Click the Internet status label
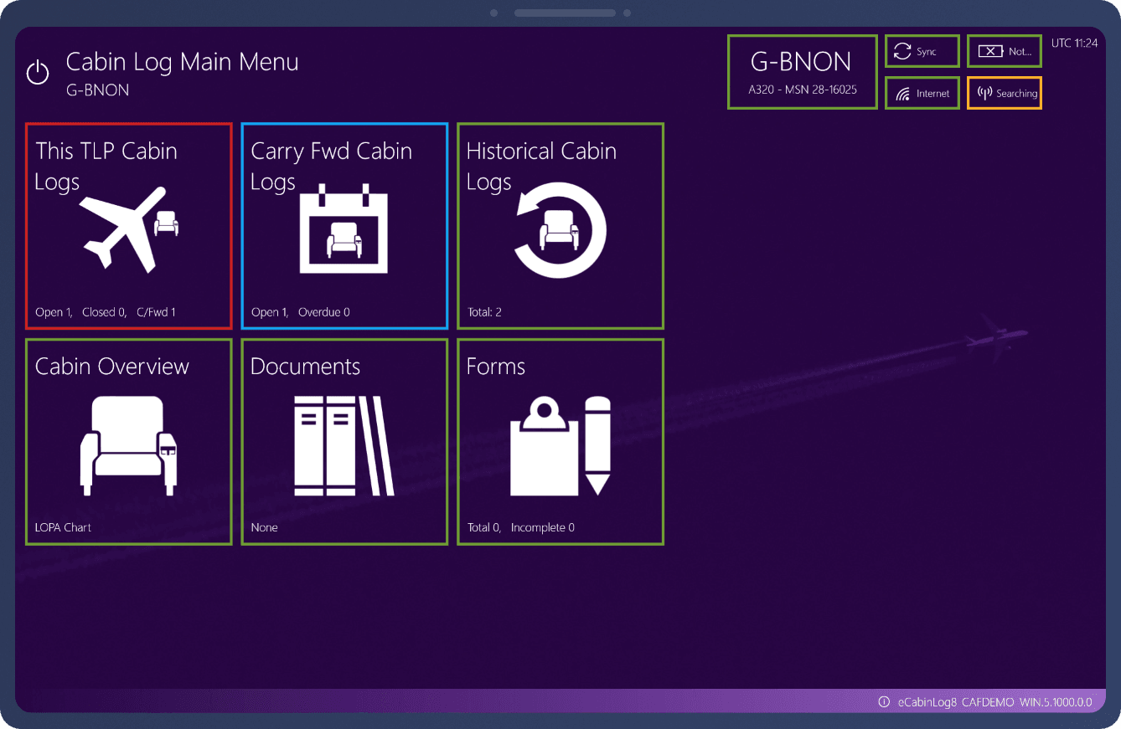 [932, 94]
